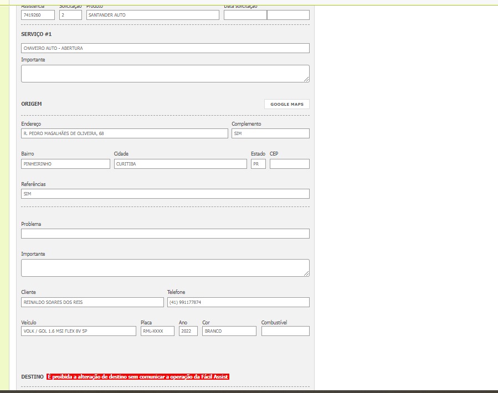The image size is (498, 393).
Task: Click the Endereço label
Action: (31, 124)
